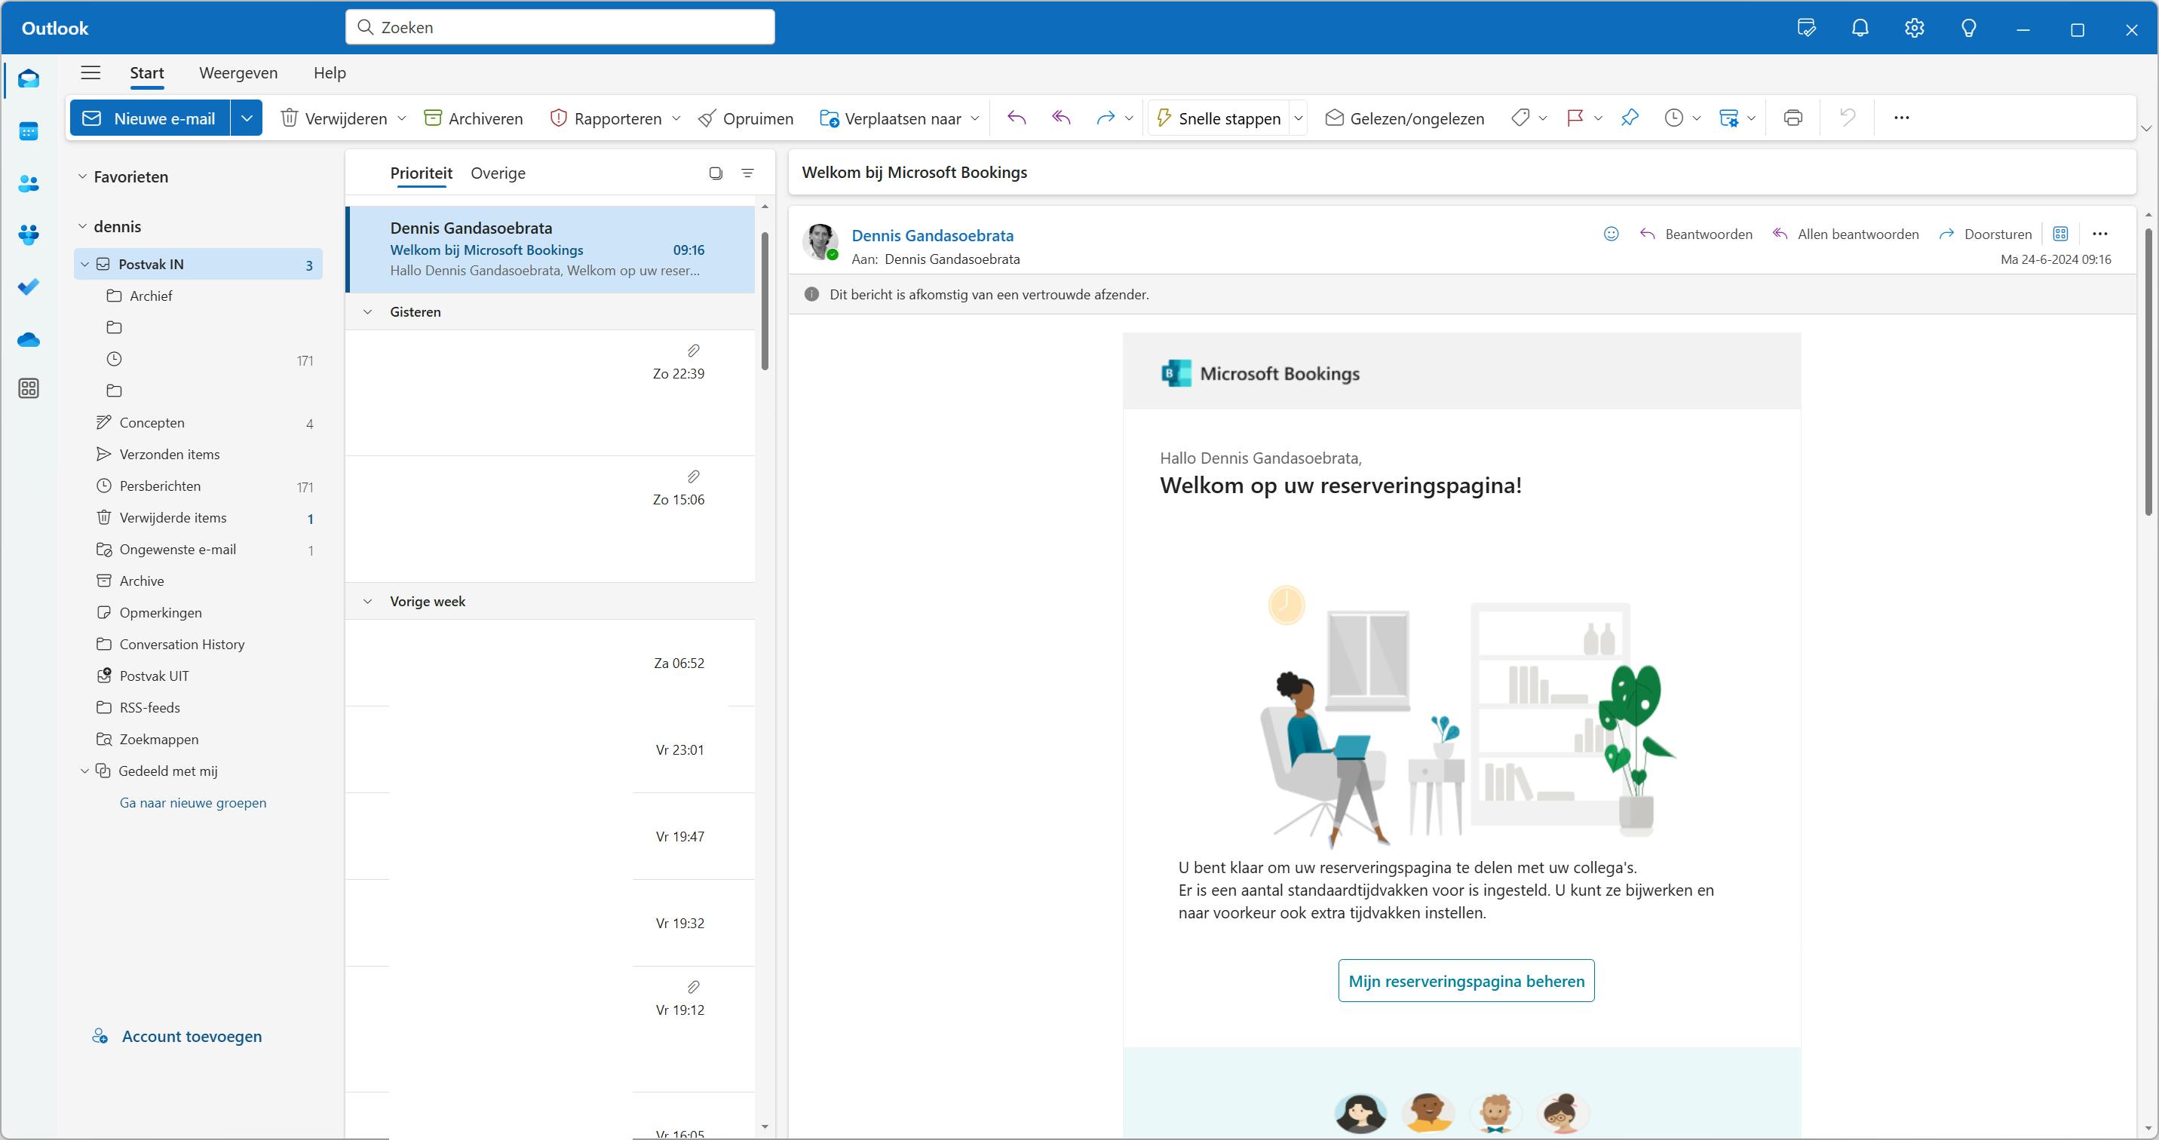
Task: Collapse the Gisteren group
Action: [367, 312]
